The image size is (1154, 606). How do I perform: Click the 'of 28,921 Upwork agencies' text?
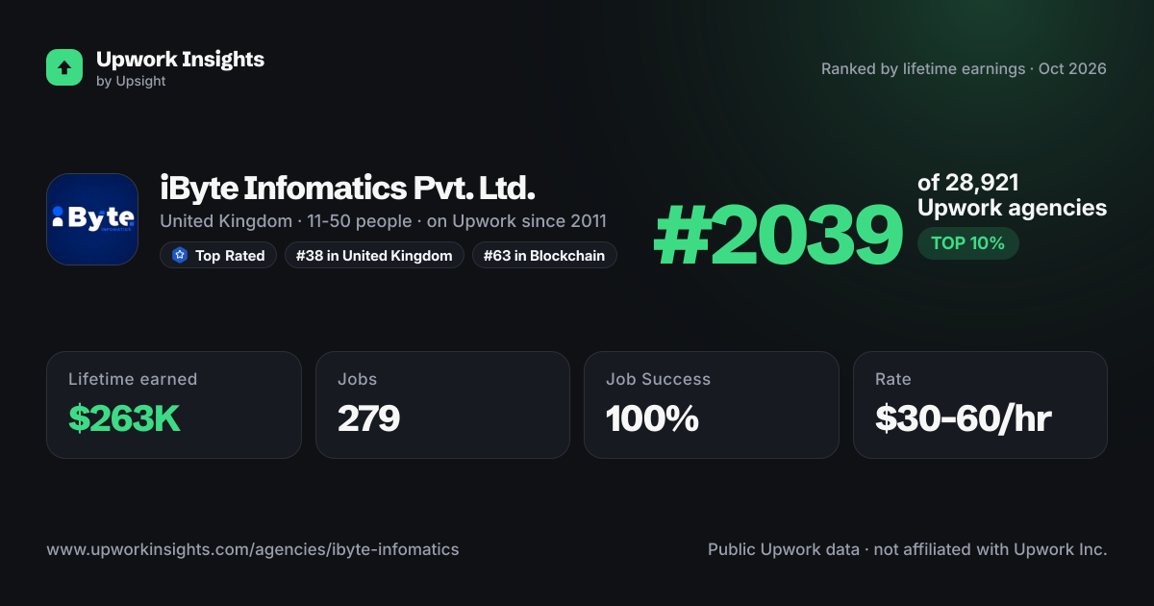tap(1012, 195)
